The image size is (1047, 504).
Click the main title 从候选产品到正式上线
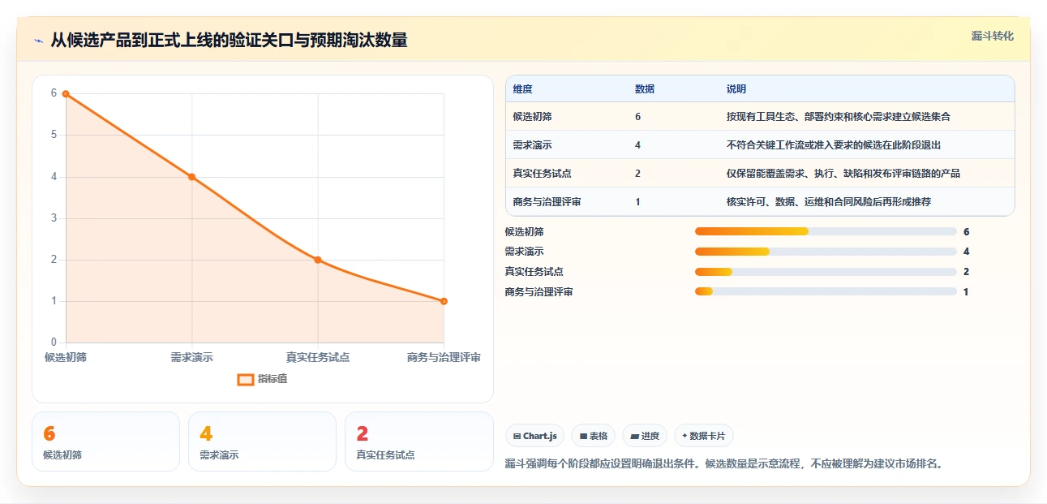coord(229,40)
